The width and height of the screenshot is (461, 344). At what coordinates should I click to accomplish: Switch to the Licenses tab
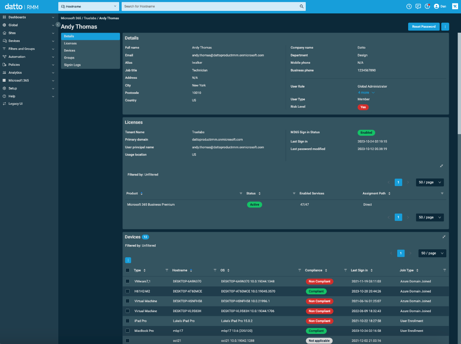coord(90,44)
